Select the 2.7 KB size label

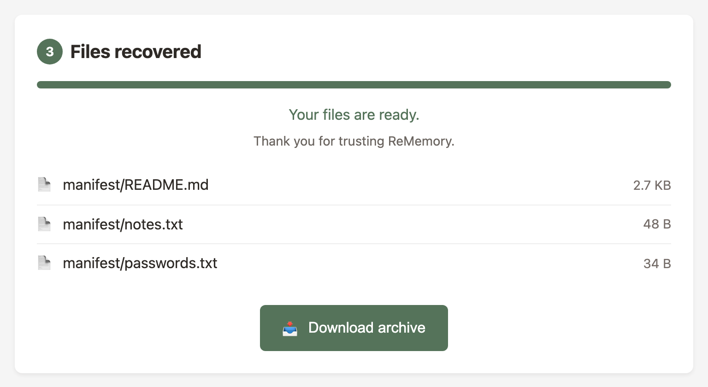[652, 185]
